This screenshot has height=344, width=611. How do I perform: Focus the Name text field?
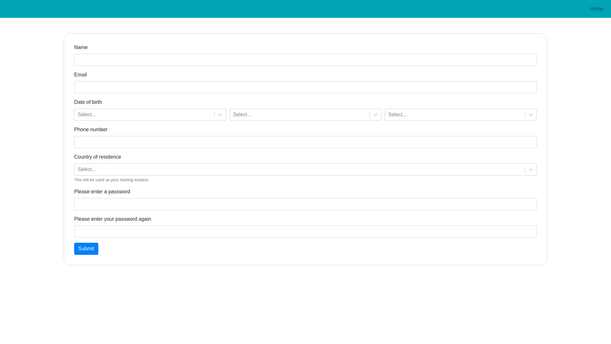tap(305, 60)
